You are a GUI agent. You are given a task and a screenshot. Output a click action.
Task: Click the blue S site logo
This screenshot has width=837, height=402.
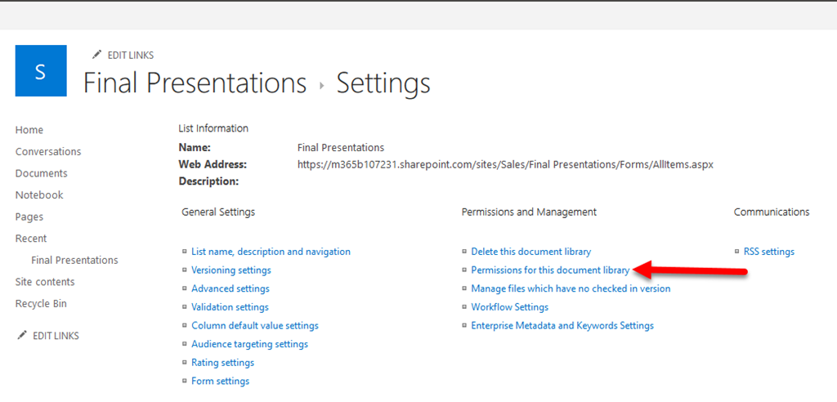41,71
